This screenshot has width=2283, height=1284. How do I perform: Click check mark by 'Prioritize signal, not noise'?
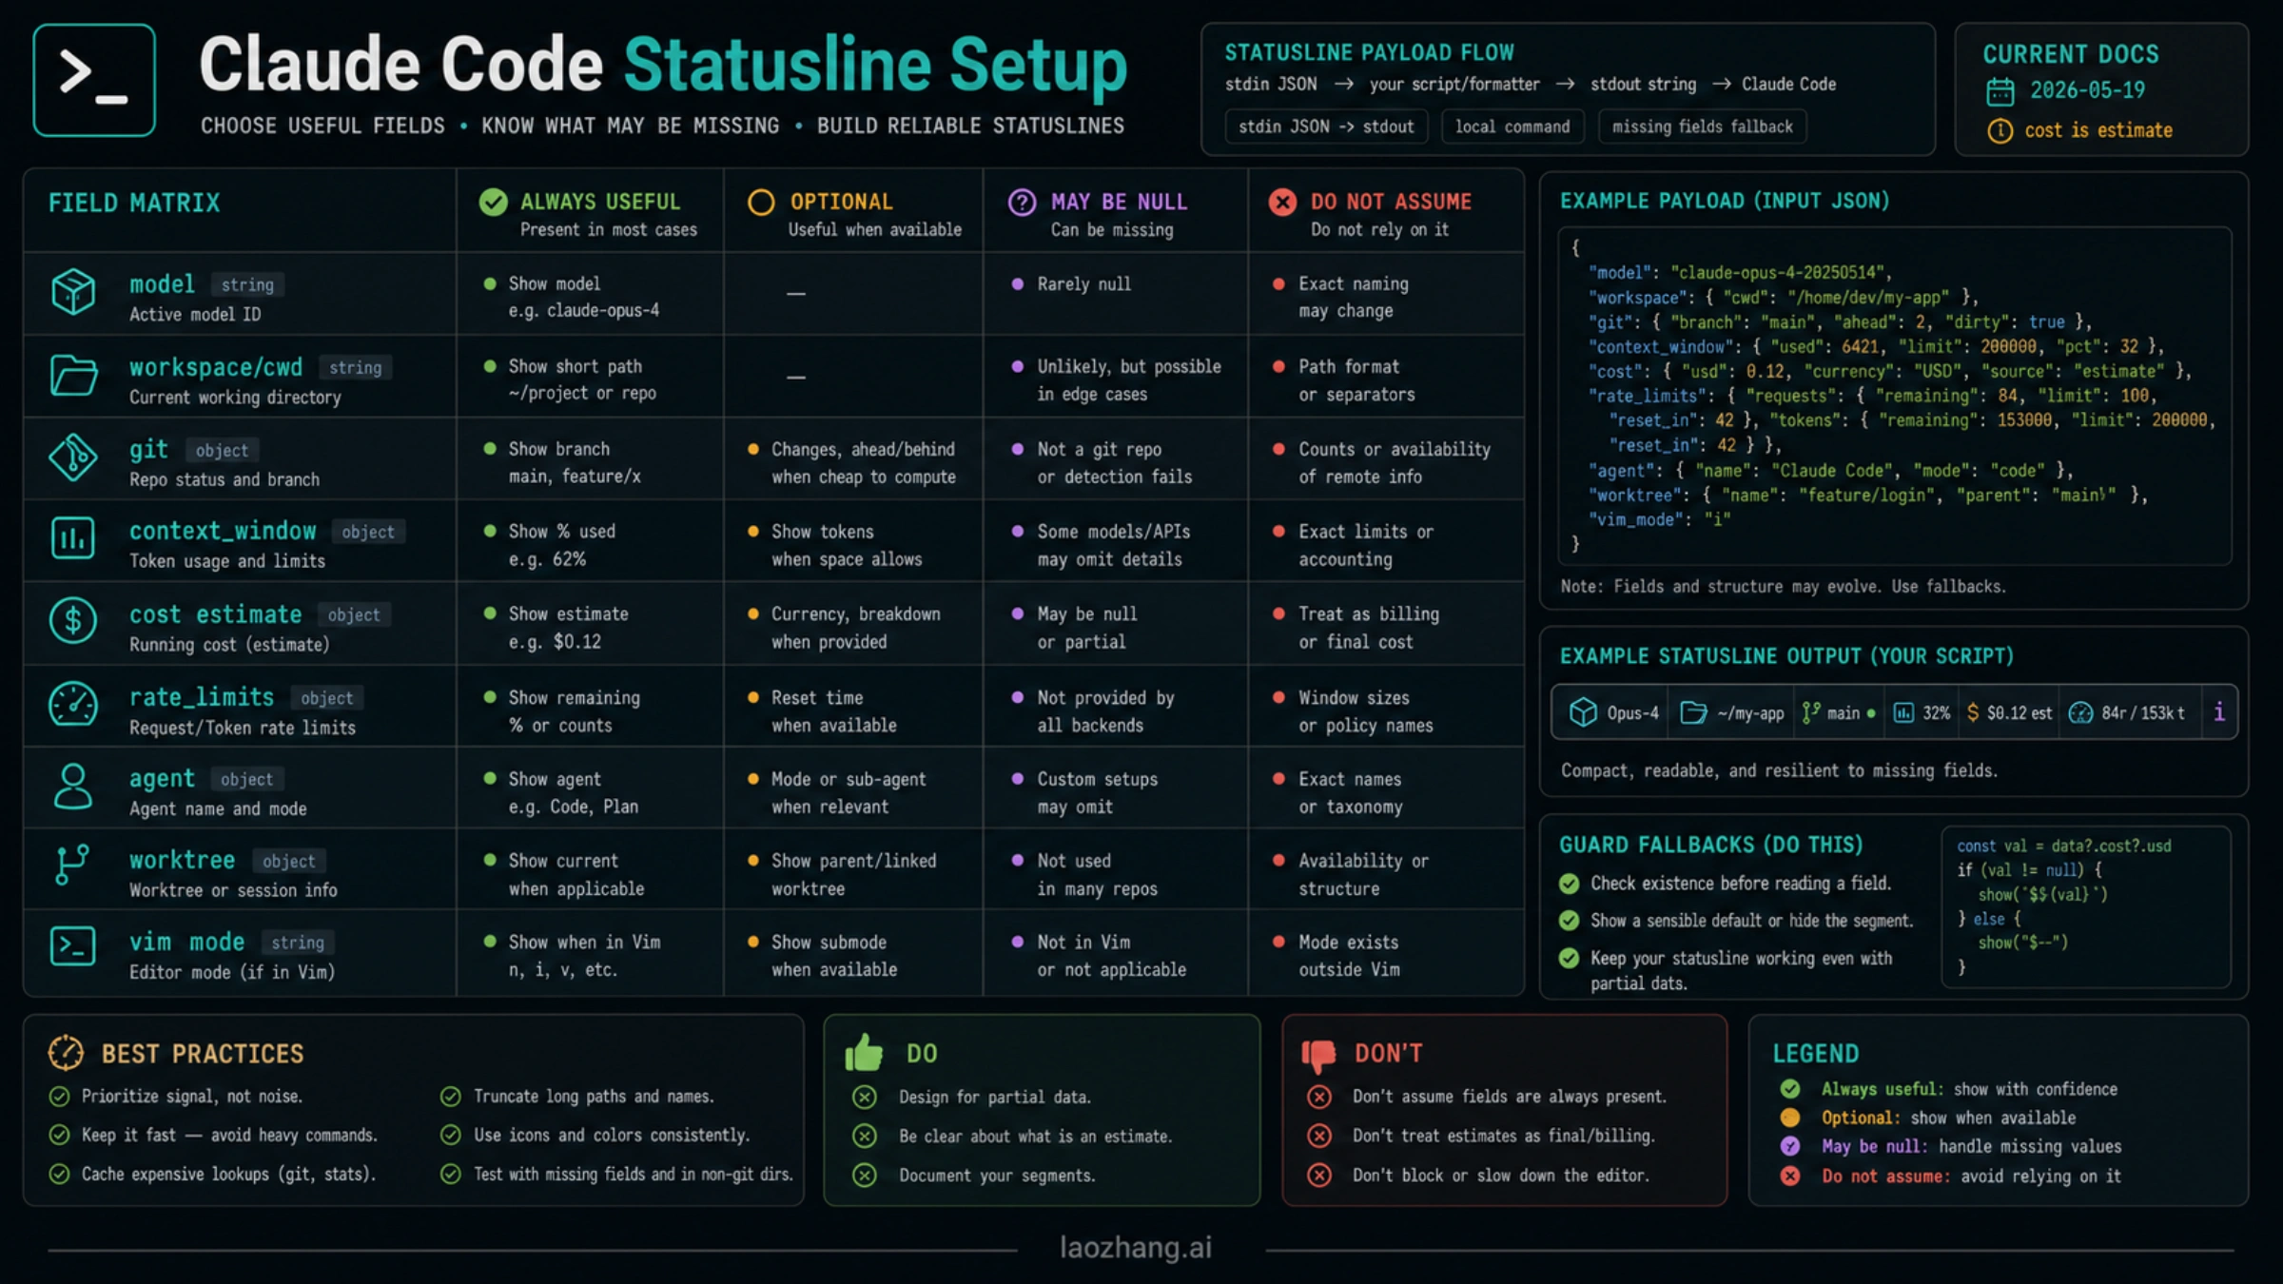[59, 1097]
